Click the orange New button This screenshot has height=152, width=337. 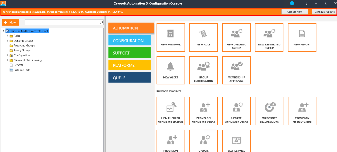10,22
